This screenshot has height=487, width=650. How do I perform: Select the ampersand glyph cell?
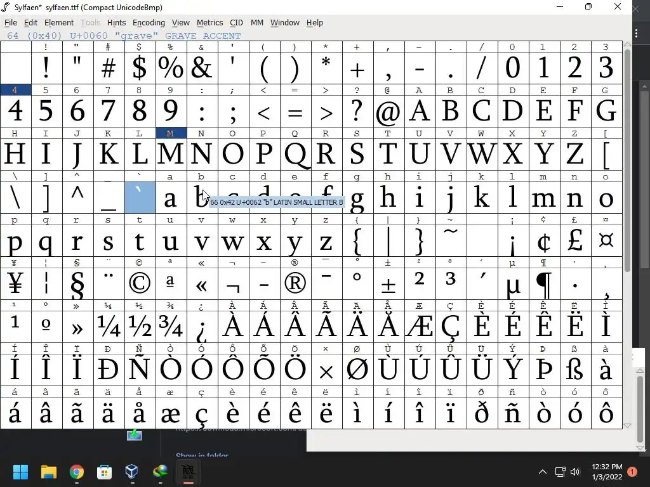[x=202, y=68]
